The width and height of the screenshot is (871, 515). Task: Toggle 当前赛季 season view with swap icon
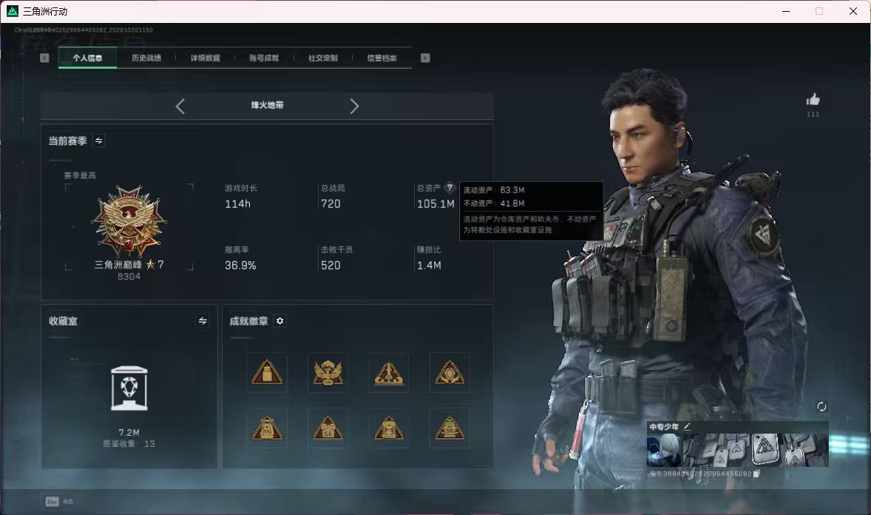[x=99, y=141]
